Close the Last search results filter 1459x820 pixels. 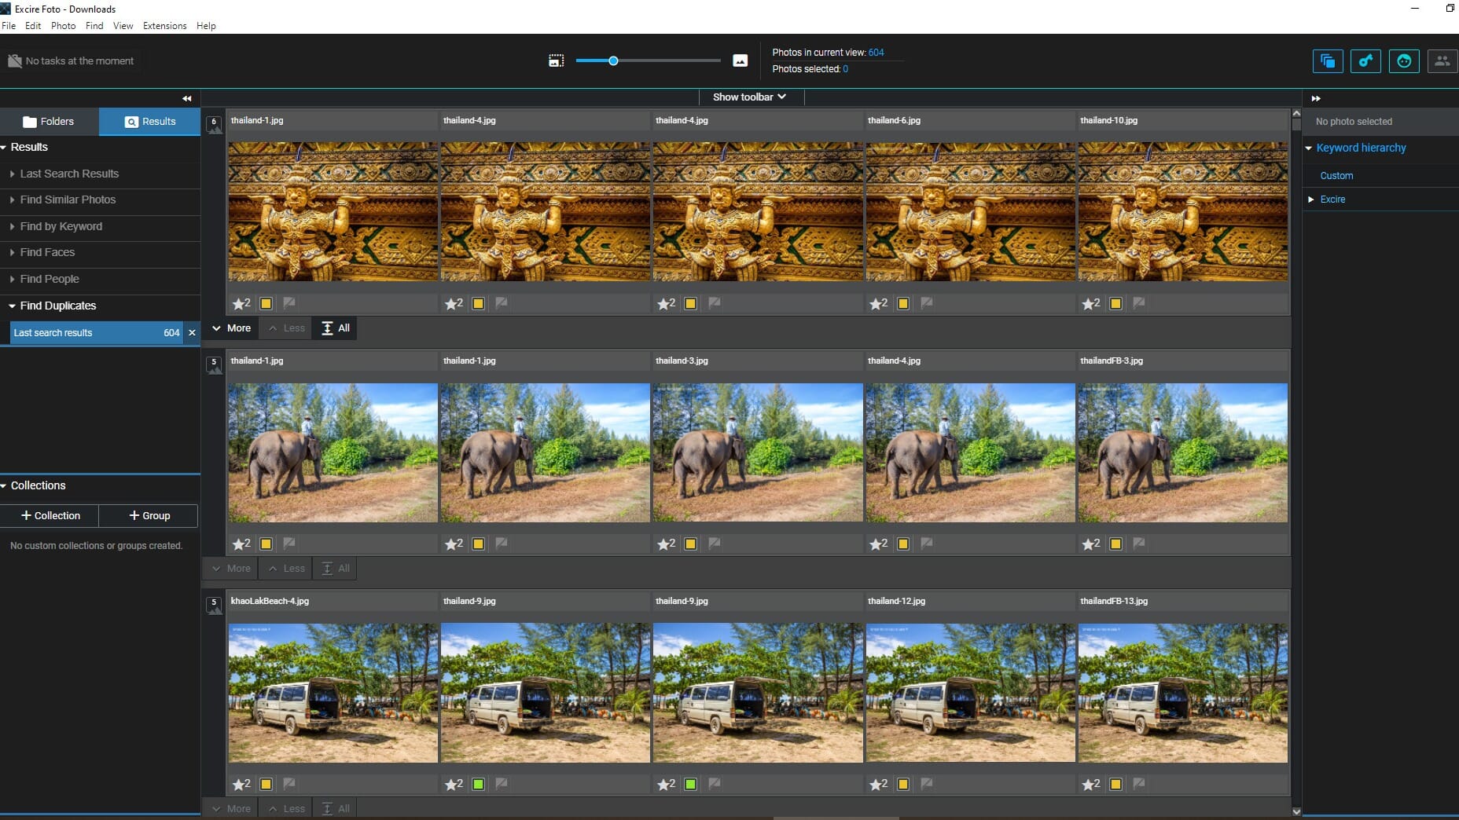(x=192, y=333)
